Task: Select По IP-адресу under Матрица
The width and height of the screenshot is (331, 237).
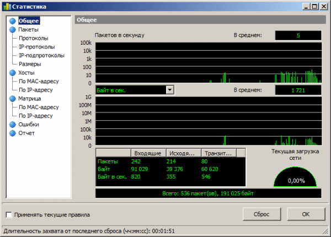Action: point(36,116)
